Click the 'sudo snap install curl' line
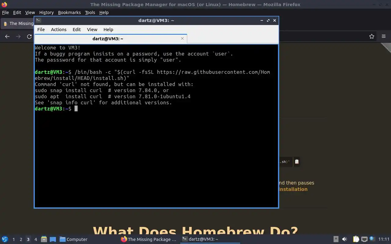Viewport: 391px width, 244px height. [x=102, y=90]
